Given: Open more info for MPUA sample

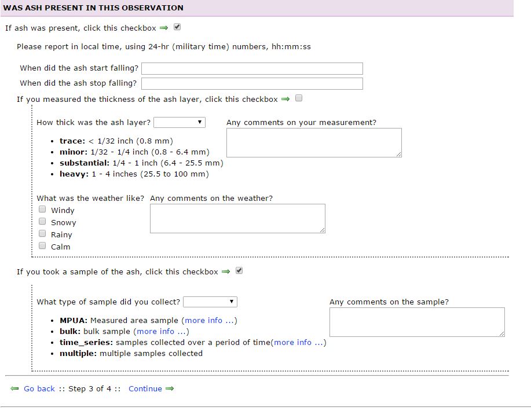Looking at the screenshot, I should point(209,321).
